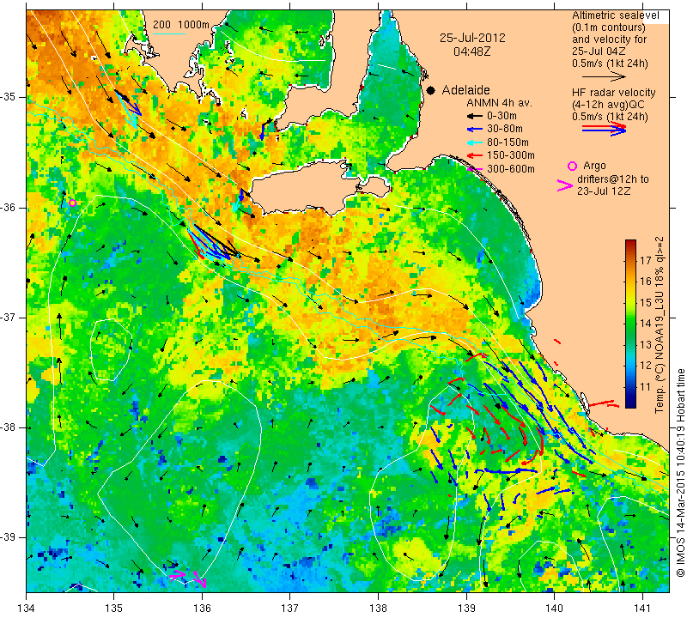This screenshot has width=687, height=618.
Task: Click the HF radar velocity heading text
Action: point(613,93)
